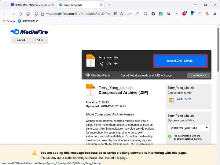This screenshot has width=220, height=165.
Task: Reload the current page
Action: tap(20, 14)
